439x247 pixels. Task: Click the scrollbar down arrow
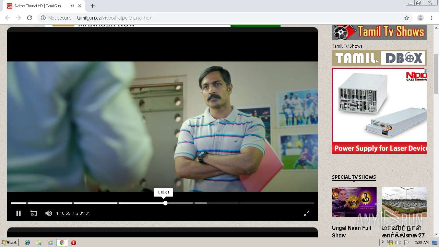[x=436, y=235]
